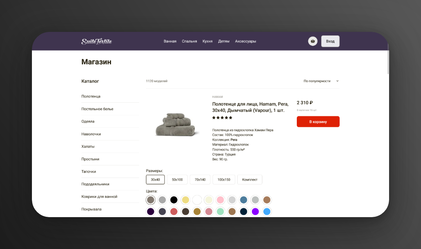This screenshot has height=249, width=421.
Task: Select the 30x40 size option
Action: pyautogui.click(x=155, y=180)
